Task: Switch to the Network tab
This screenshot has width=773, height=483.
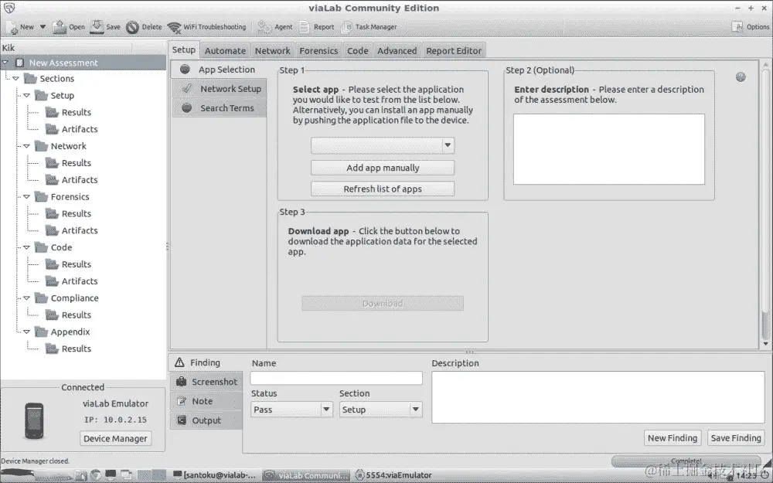Action: [273, 51]
